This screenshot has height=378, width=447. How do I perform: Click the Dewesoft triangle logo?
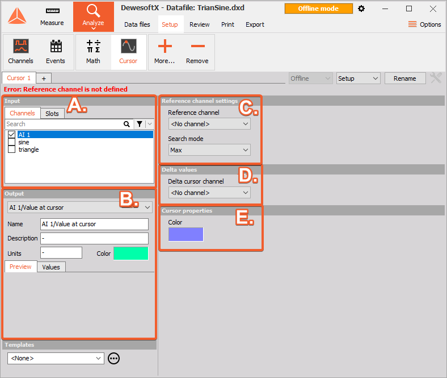(17, 16)
